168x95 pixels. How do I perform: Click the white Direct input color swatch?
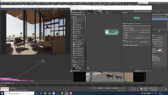click(x=160, y=50)
